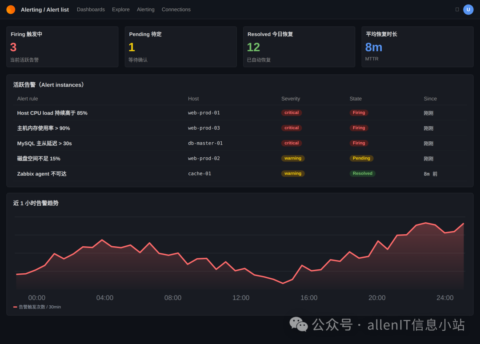Click host db-master-01
This screenshot has height=344, width=480.
point(205,143)
